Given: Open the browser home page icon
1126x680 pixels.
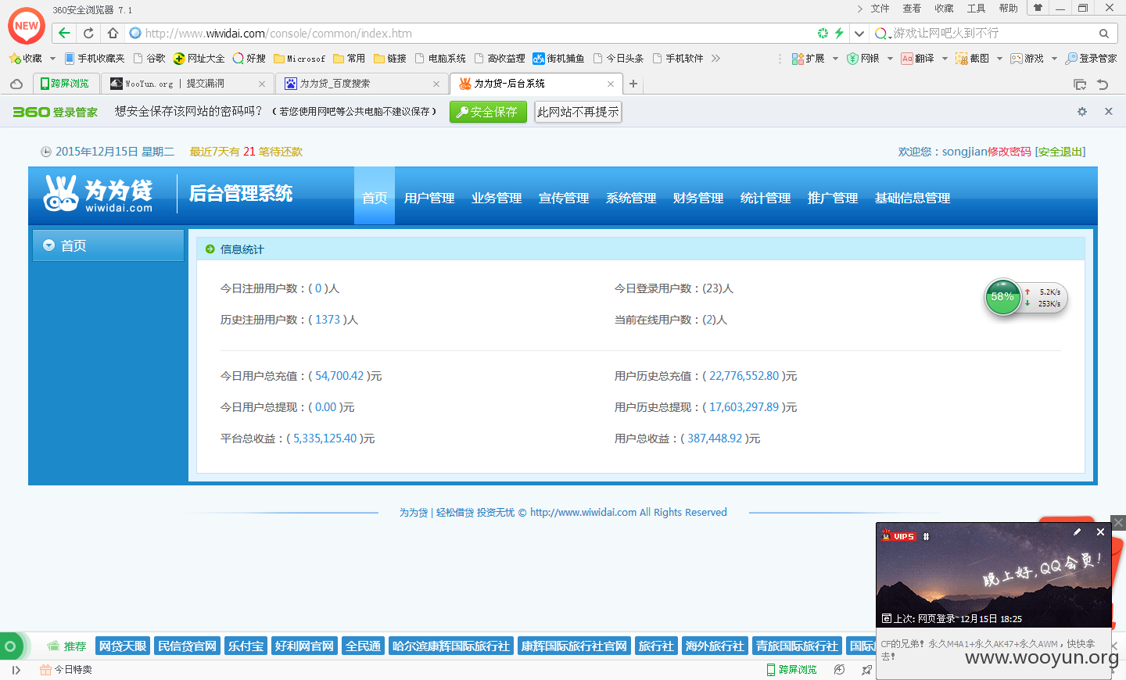Looking at the screenshot, I should (113, 33).
